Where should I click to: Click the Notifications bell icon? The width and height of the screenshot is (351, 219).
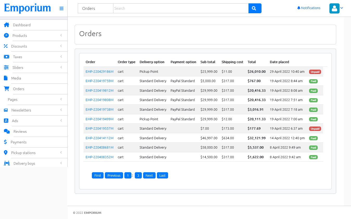click(x=299, y=8)
